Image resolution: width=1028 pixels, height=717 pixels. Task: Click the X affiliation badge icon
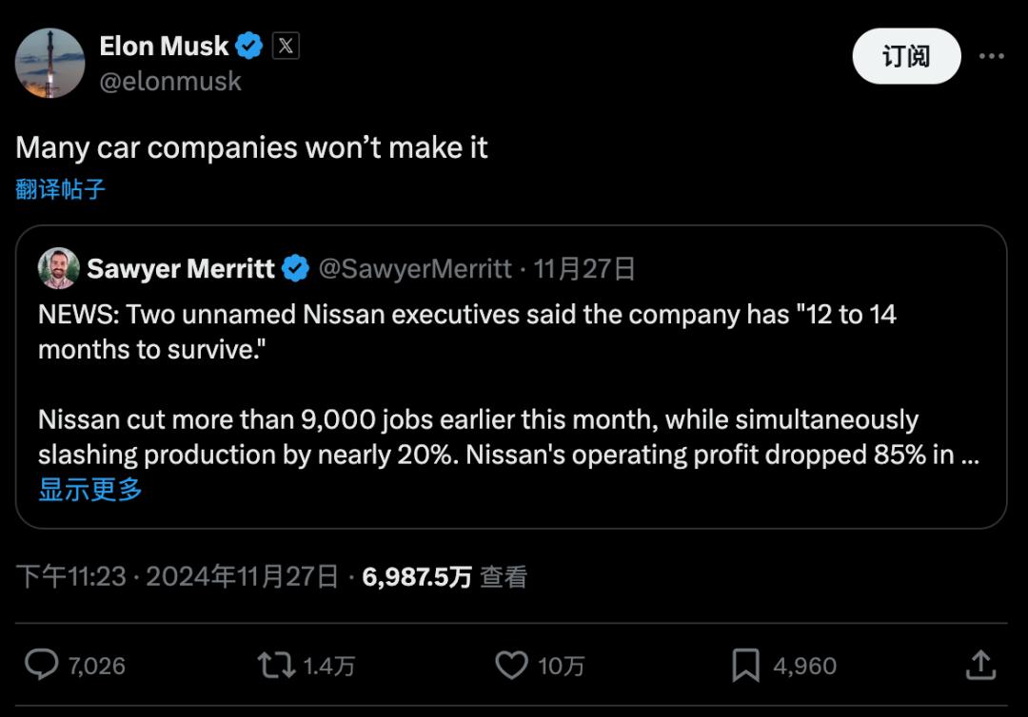(286, 45)
